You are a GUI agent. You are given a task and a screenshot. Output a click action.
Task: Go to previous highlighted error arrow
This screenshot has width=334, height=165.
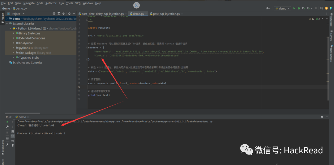tap(323, 19)
